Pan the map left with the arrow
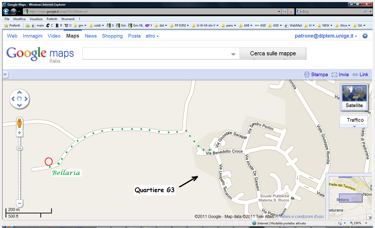The width and height of the screenshot is (375, 228). pyautogui.click(x=13, y=99)
